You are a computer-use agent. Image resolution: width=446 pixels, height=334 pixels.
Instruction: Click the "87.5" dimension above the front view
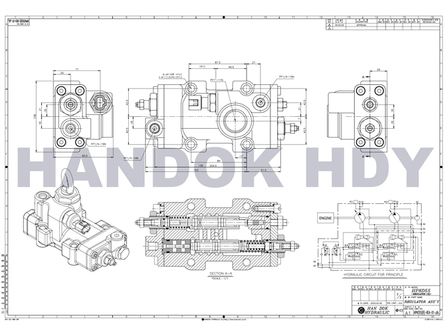(217, 62)
